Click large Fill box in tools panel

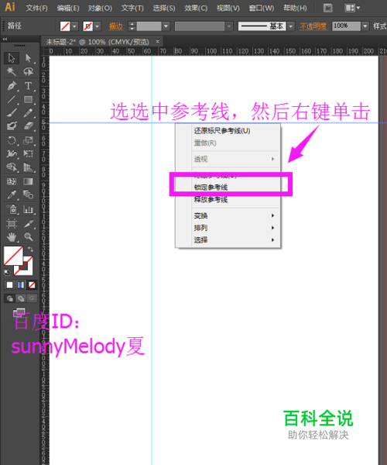pyautogui.click(x=13, y=256)
